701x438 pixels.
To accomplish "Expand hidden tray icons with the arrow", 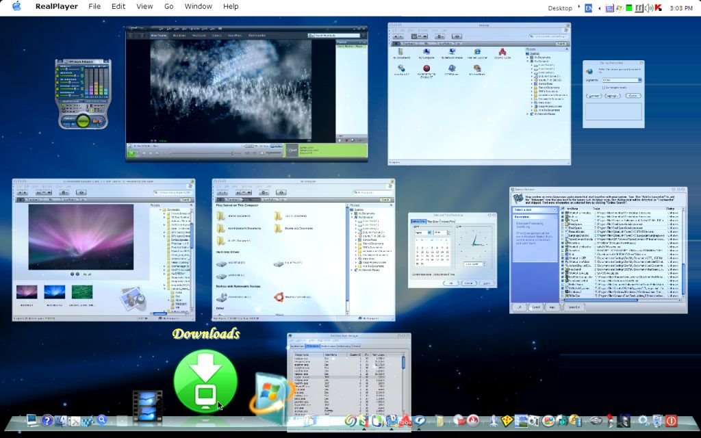I will [599, 8].
